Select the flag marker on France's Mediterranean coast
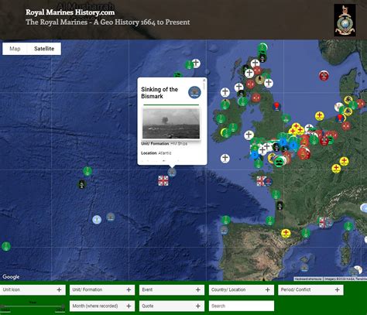Screen dimensions: 367x315 324,222
